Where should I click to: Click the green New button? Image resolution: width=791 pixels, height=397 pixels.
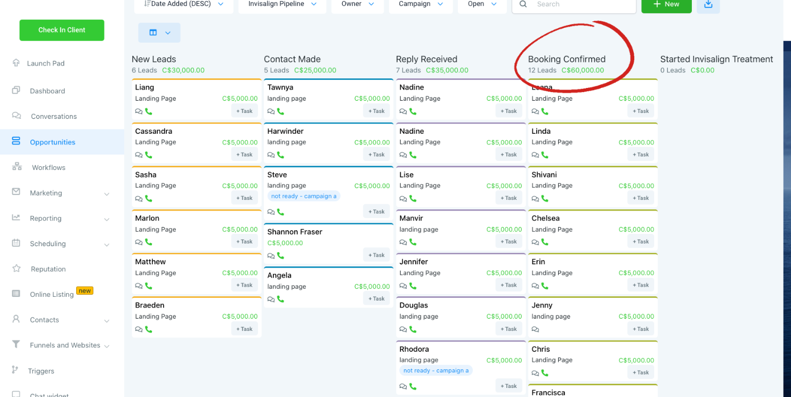[x=666, y=4]
